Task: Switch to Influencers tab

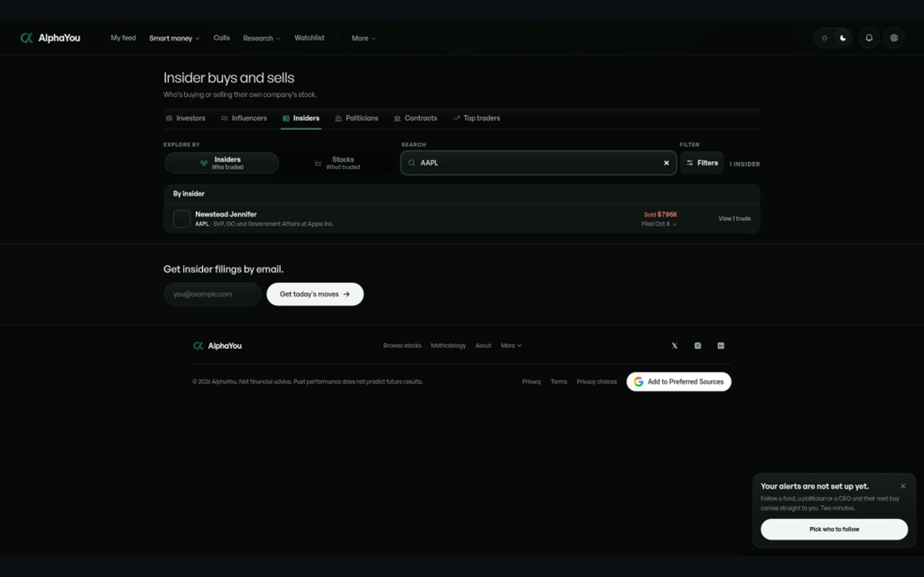Action: pyautogui.click(x=244, y=118)
